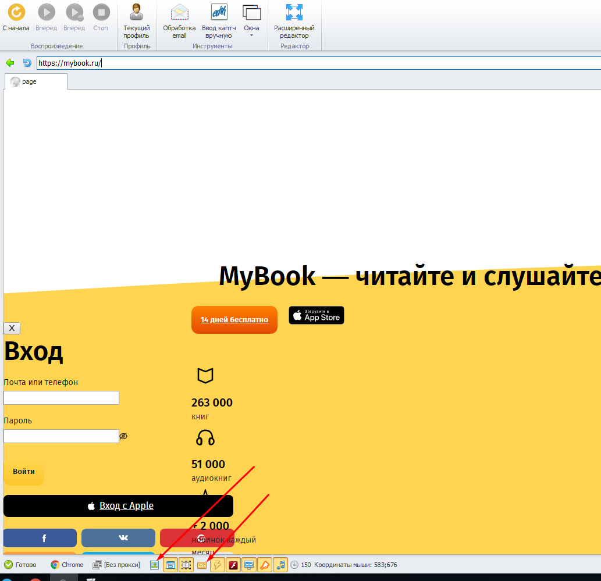This screenshot has height=581, width=601.
Task: Click the '51 000' audiobooks count
Action: coord(208,464)
